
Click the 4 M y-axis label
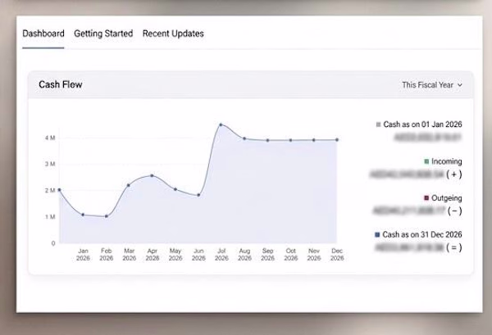click(50, 138)
